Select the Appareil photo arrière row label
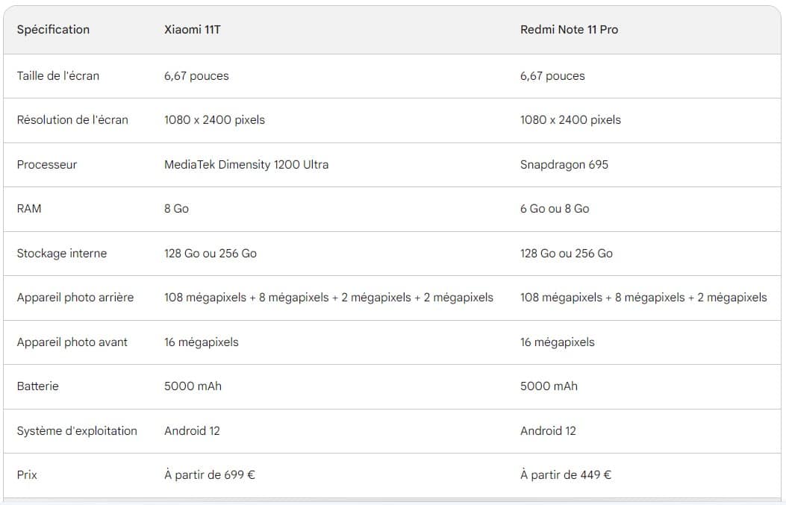 75,297
